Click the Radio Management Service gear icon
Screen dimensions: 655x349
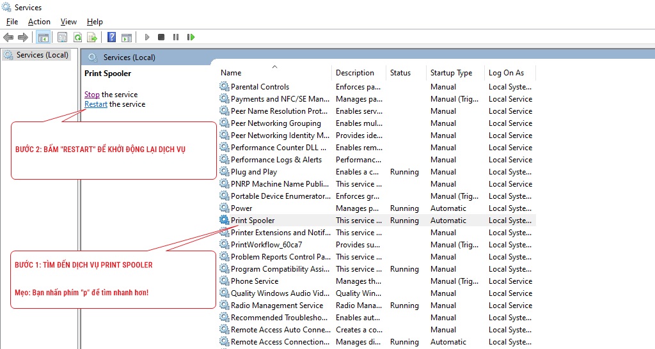(225, 305)
